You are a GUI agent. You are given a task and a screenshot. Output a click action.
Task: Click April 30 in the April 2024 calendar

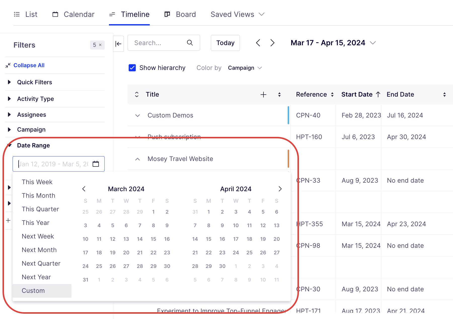coord(222,266)
